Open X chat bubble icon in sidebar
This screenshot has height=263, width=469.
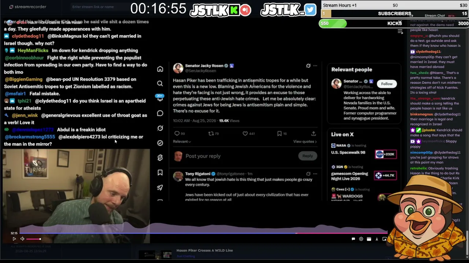pos(160,113)
